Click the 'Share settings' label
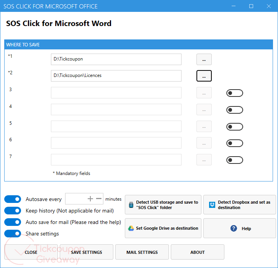 42,234
